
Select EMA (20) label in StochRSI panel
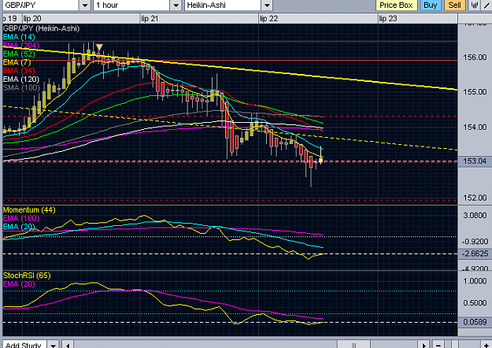pyautogui.click(x=19, y=284)
